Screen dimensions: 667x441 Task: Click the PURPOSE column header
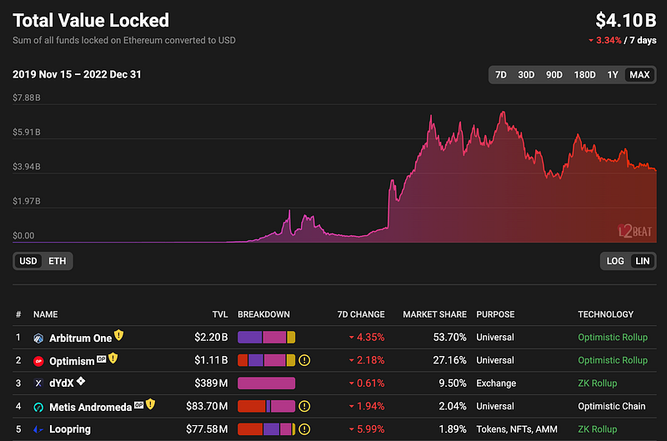pos(495,314)
